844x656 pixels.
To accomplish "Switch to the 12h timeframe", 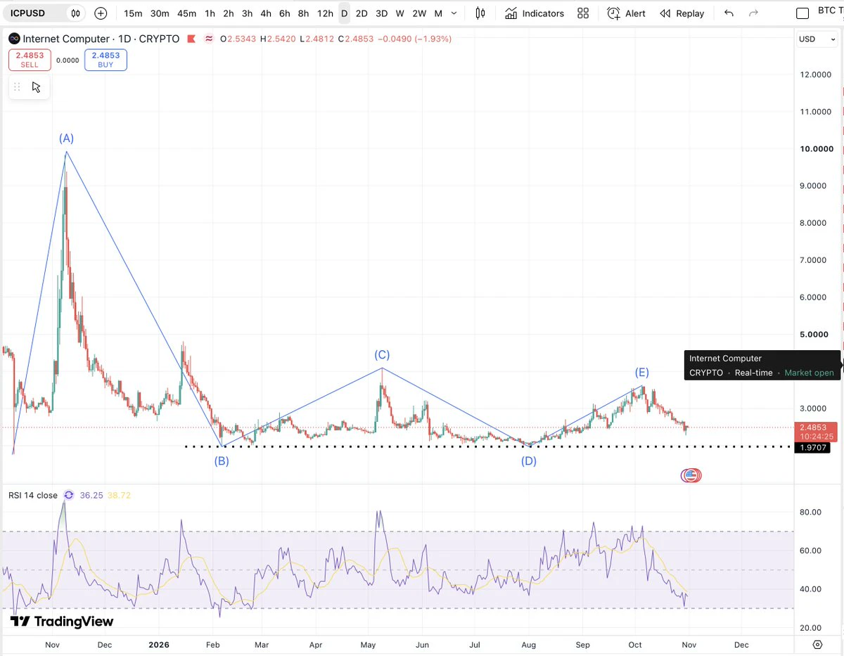I will coord(325,13).
